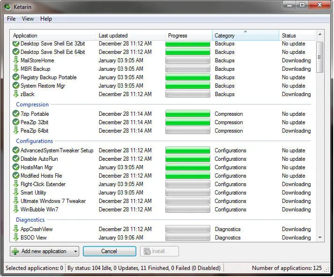
Task: Click the progress bar for MailStoreHome
Action: 188,60
